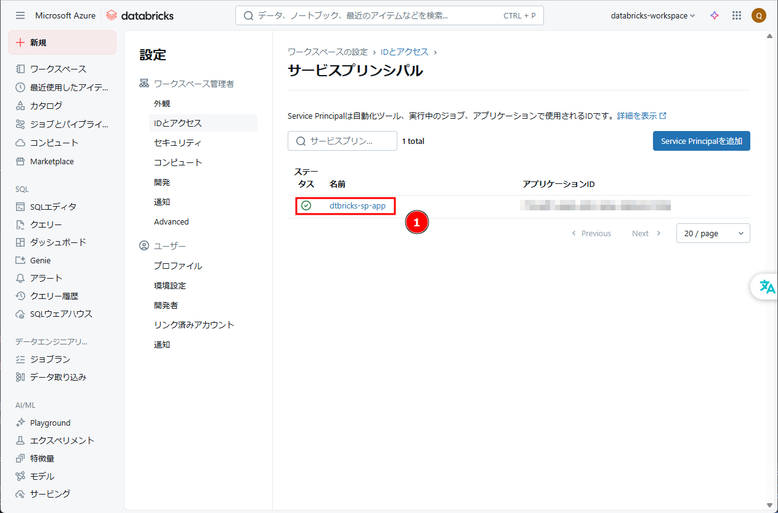Select セキュリティ in the settings menu
Viewport: 778px width, 513px height.
tap(177, 143)
